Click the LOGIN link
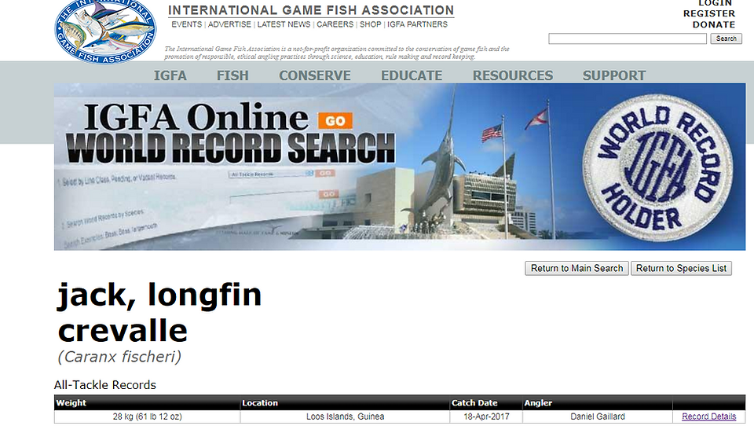 click(715, 3)
